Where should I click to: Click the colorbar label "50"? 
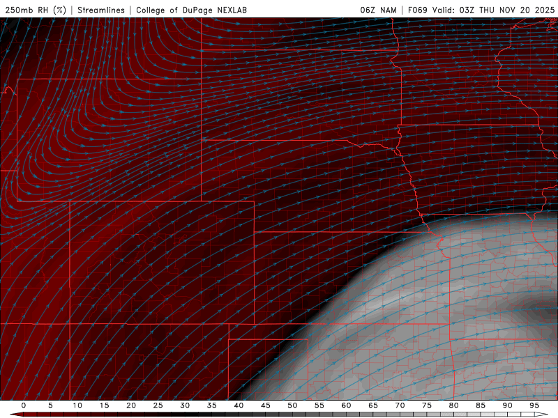(292, 405)
